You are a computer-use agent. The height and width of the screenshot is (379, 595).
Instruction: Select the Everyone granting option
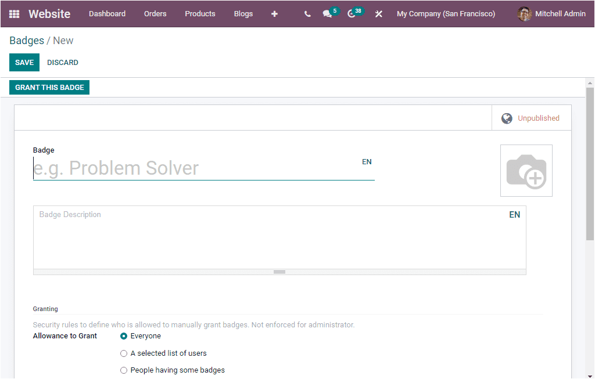click(x=123, y=335)
